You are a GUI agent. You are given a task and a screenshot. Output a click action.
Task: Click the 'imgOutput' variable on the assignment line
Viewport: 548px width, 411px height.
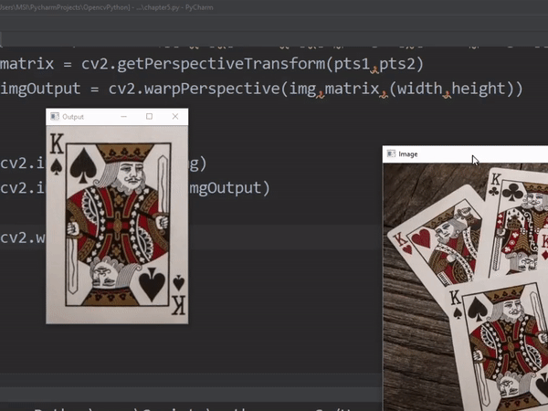pyautogui.click(x=40, y=89)
